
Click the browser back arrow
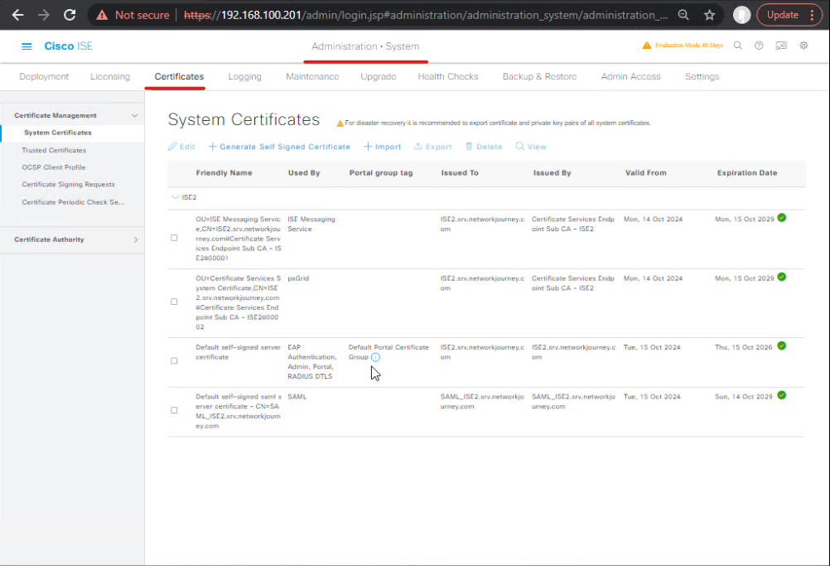click(17, 15)
